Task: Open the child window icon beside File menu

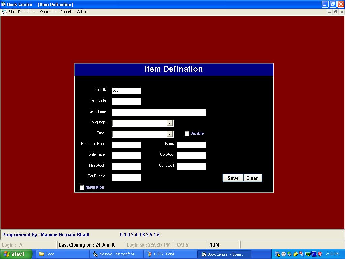Action: point(4,12)
